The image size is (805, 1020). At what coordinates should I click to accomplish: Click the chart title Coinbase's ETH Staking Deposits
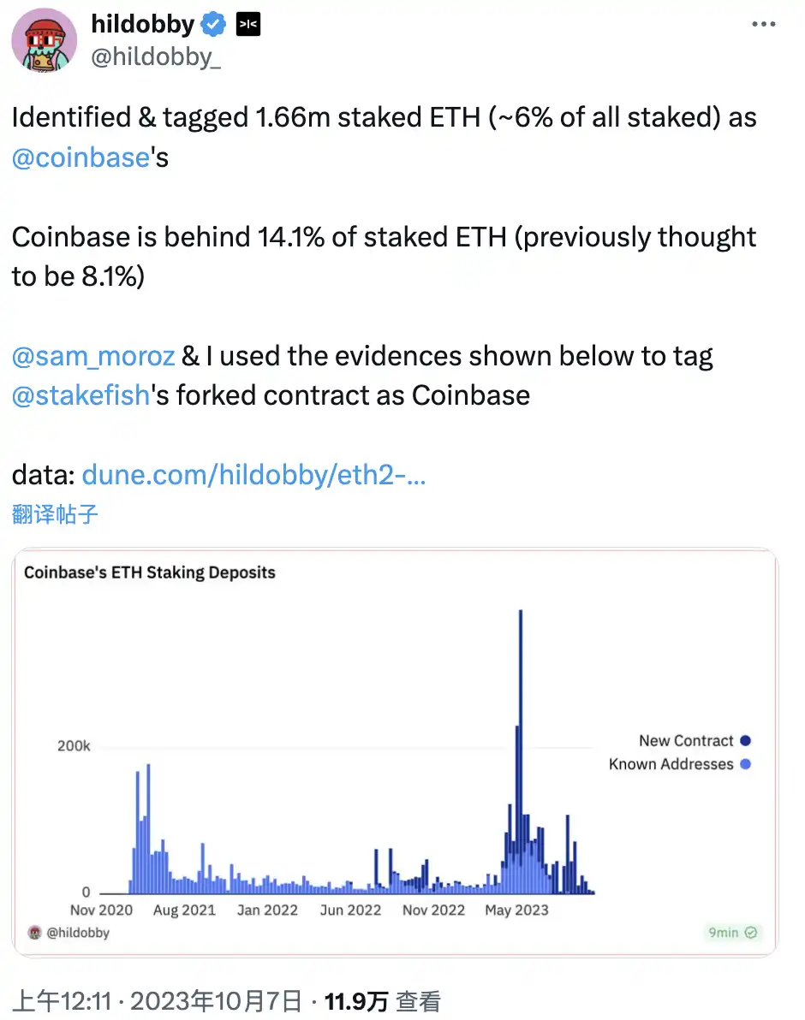pos(150,572)
